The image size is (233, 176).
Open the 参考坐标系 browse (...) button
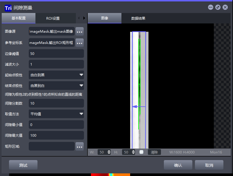point(80,43)
